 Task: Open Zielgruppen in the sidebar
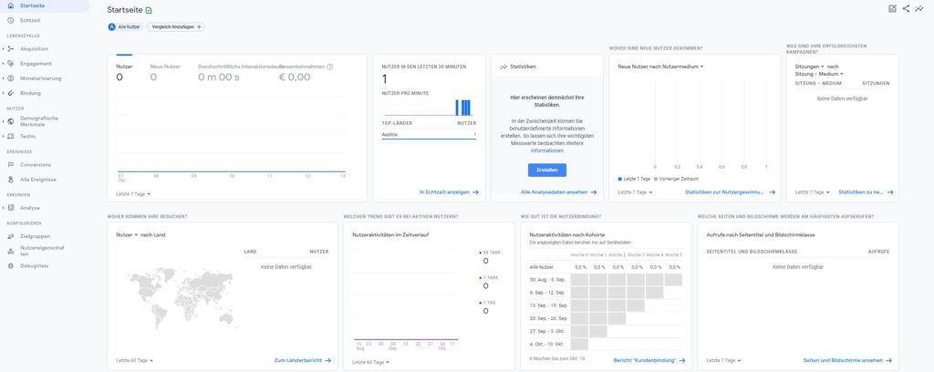(x=36, y=236)
